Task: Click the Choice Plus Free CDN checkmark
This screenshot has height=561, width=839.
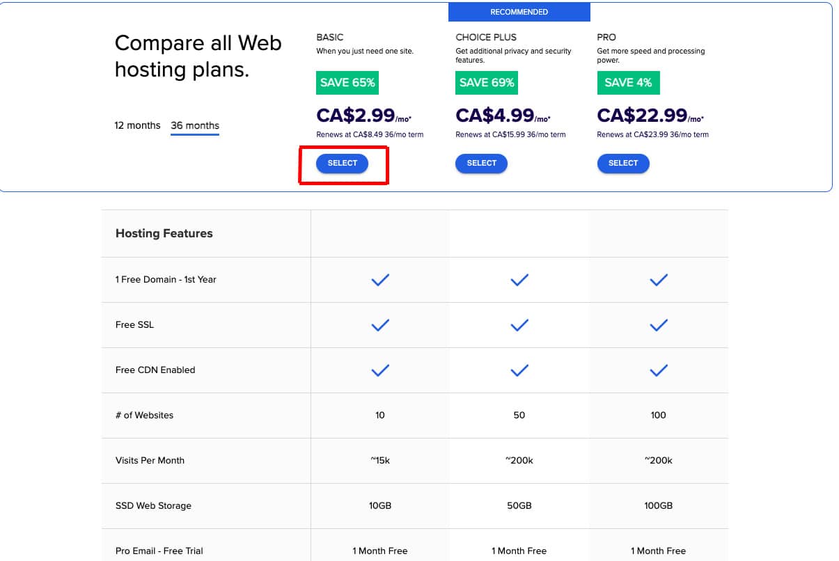Action: point(519,370)
